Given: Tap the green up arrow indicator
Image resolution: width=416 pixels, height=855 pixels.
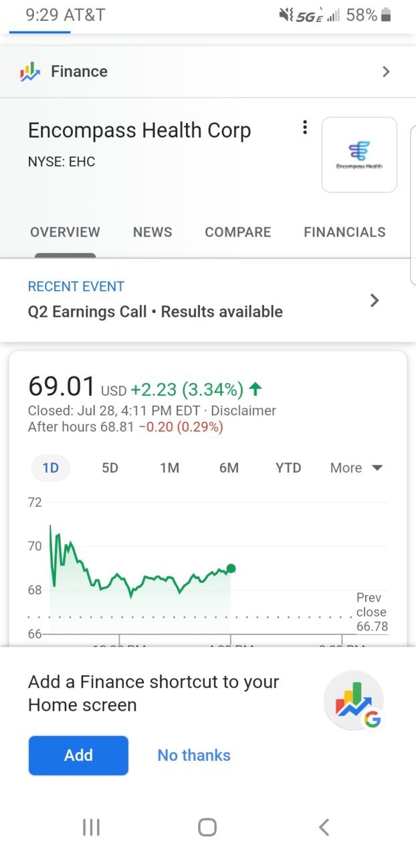Looking at the screenshot, I should point(254,389).
